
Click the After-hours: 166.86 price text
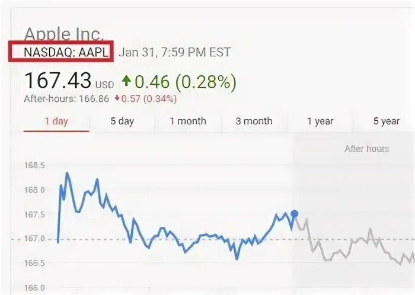66,98
